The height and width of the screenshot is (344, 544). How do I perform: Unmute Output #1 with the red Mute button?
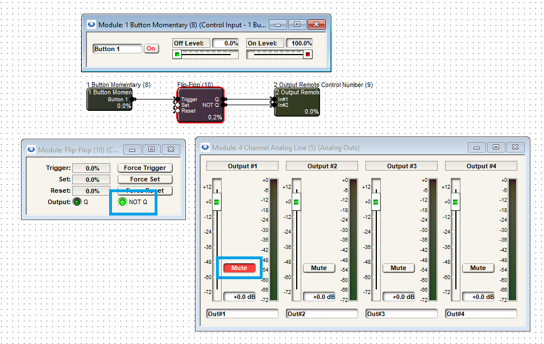coord(239,268)
